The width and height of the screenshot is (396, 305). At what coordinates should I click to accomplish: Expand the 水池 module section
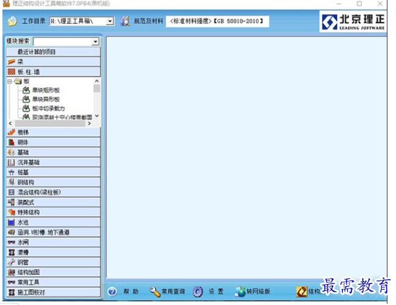[x=53, y=222]
